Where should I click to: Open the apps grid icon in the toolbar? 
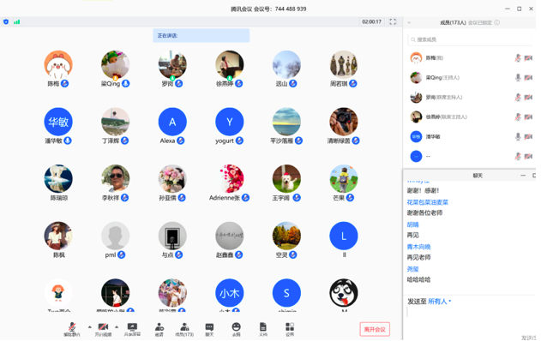click(x=290, y=329)
